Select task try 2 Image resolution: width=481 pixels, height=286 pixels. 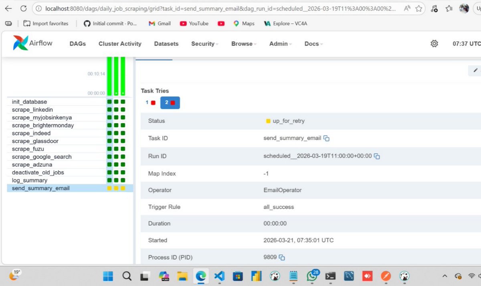pos(170,103)
